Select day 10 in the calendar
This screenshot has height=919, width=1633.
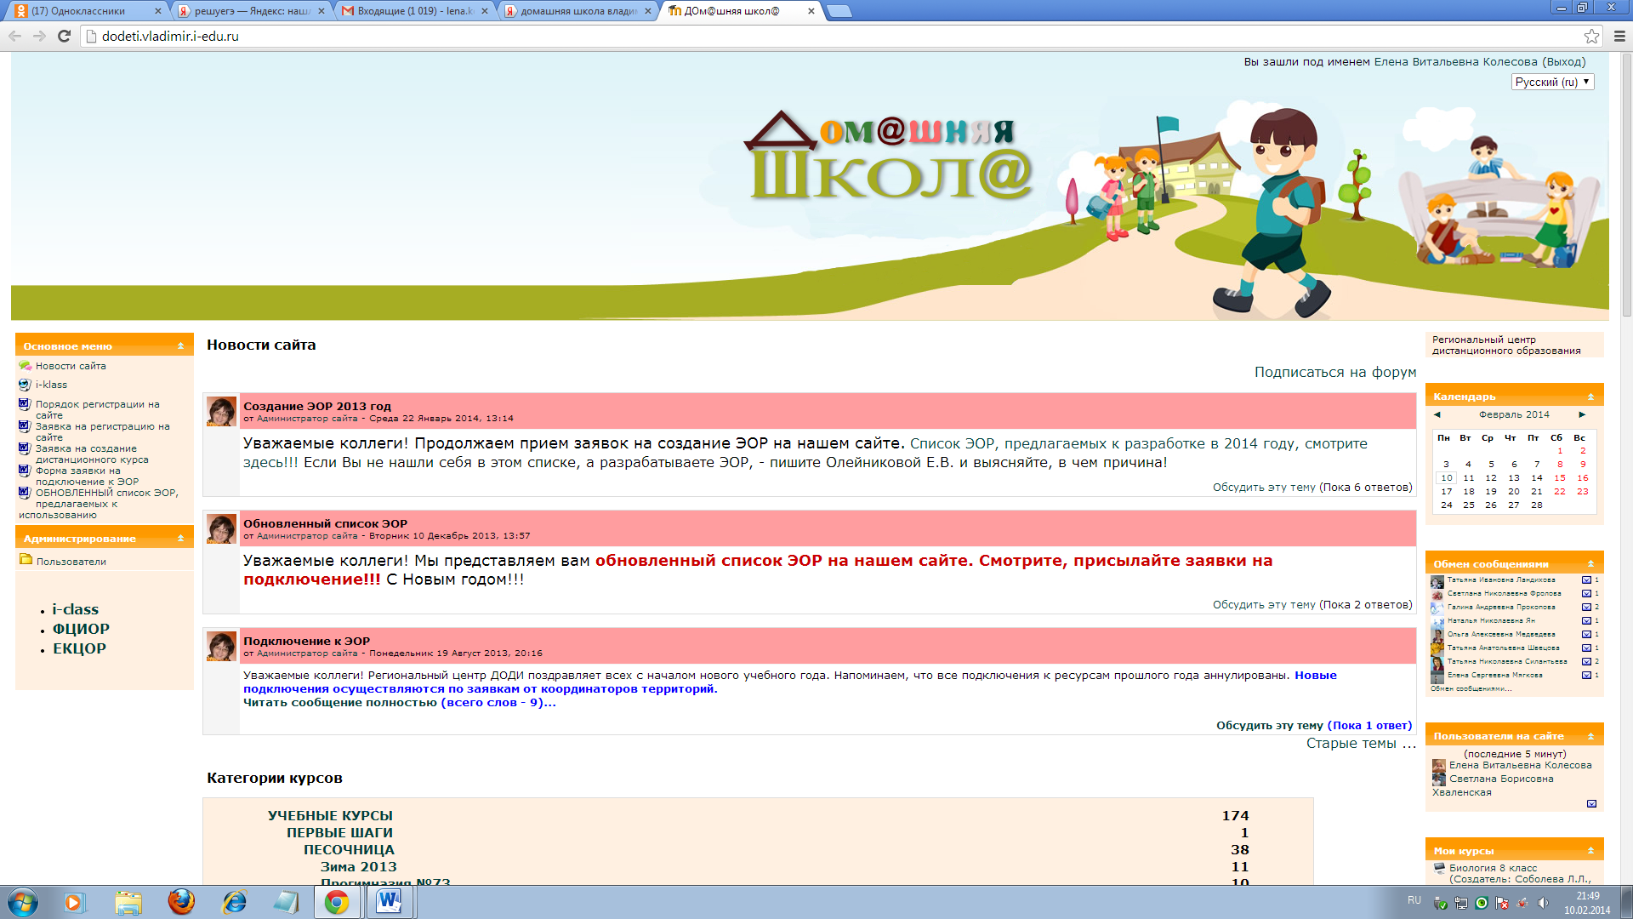coord(1446,477)
